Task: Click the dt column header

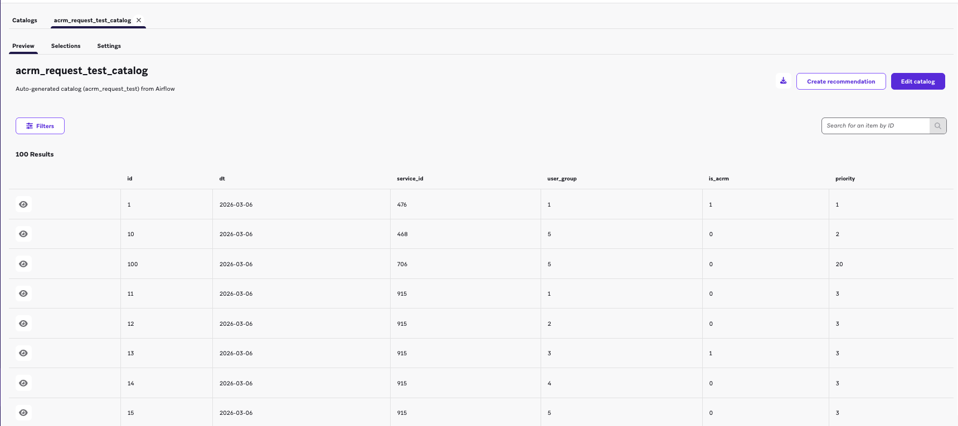Action: tap(222, 179)
